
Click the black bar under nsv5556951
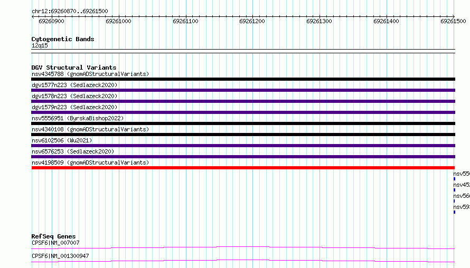click(x=243, y=123)
